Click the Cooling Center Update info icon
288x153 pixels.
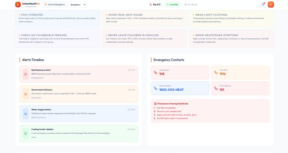[25, 134]
